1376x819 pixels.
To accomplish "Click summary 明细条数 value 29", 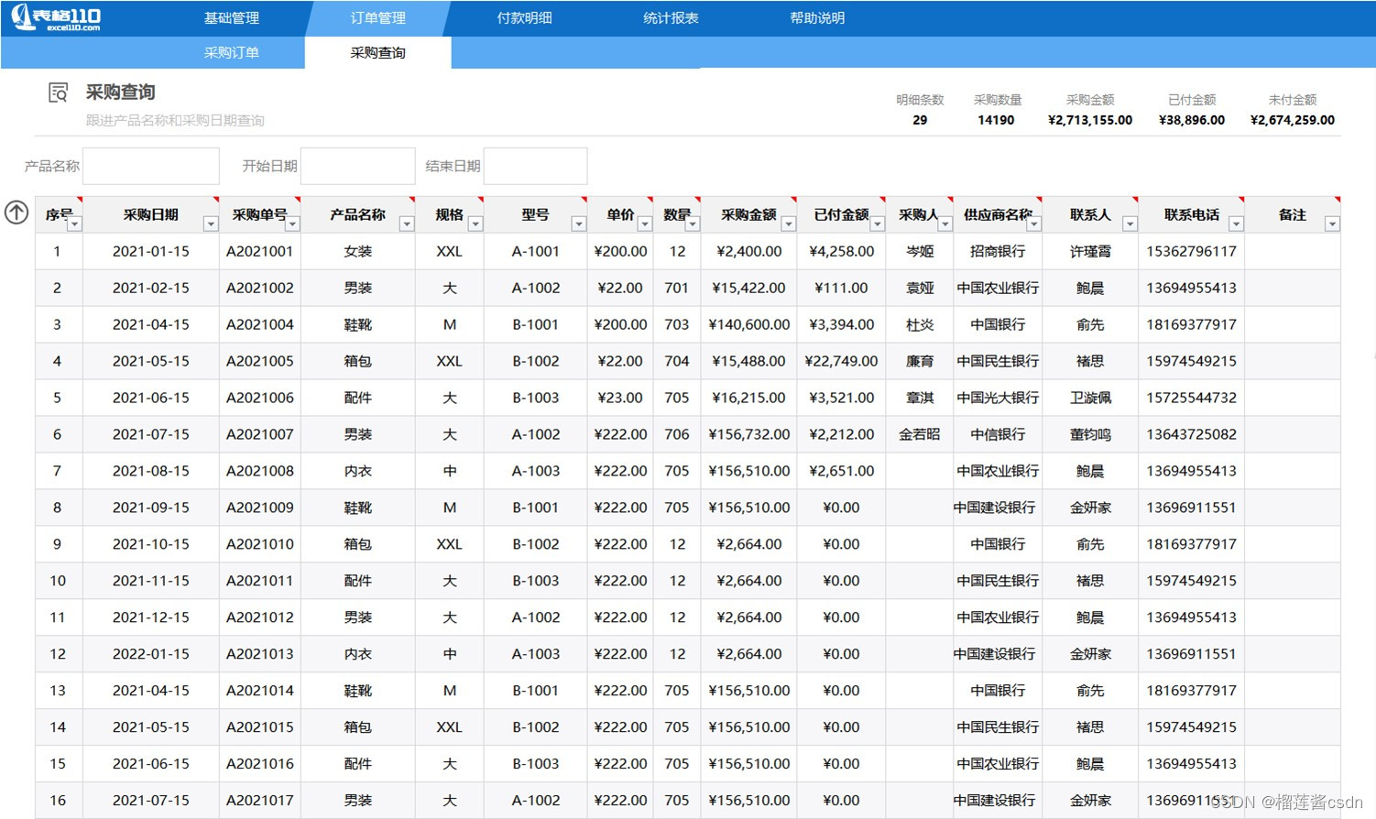I will 920,120.
